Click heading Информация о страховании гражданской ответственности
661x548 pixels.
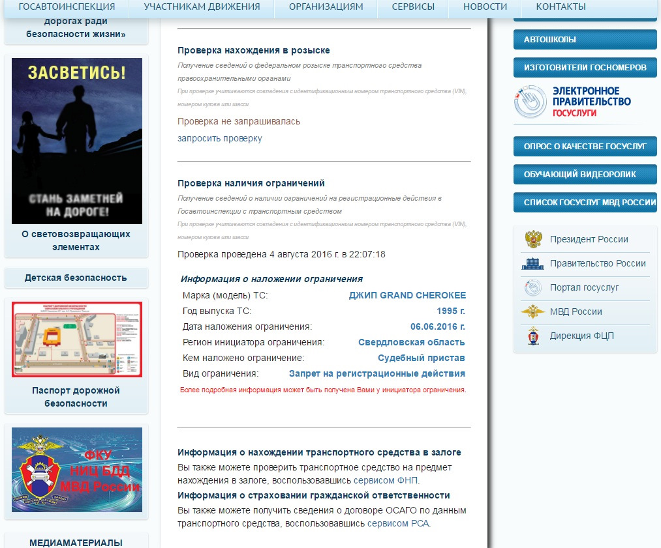tap(314, 495)
